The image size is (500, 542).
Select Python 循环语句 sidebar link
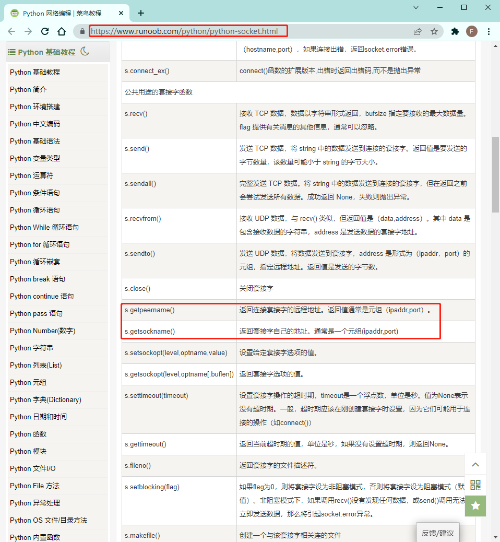(x=35, y=210)
